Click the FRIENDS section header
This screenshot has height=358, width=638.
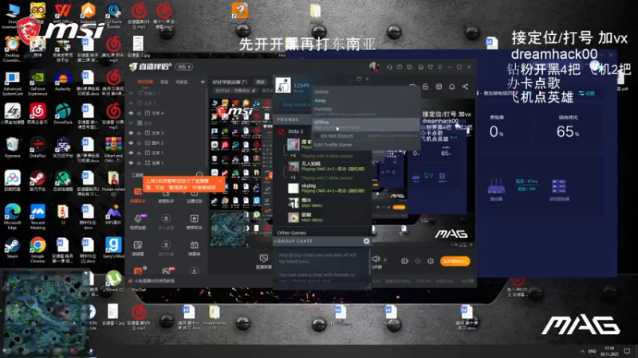tap(288, 119)
